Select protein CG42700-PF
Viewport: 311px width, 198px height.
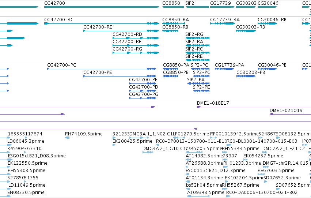143,83
